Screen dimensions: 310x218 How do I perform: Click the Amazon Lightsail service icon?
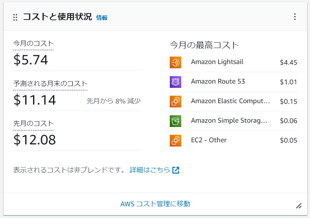point(176,63)
